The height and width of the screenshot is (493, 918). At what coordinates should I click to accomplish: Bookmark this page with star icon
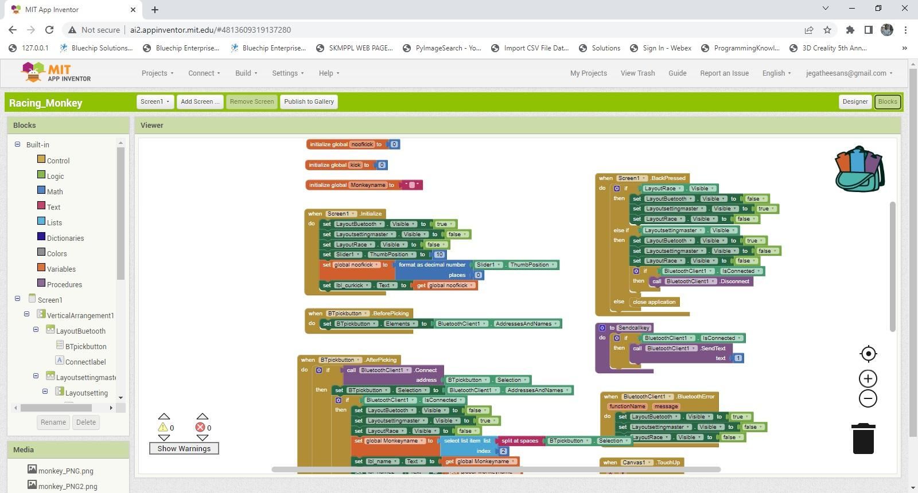click(x=827, y=30)
